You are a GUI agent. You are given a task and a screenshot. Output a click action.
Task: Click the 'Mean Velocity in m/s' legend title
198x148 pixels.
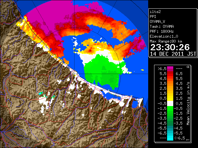[x=188, y=104]
